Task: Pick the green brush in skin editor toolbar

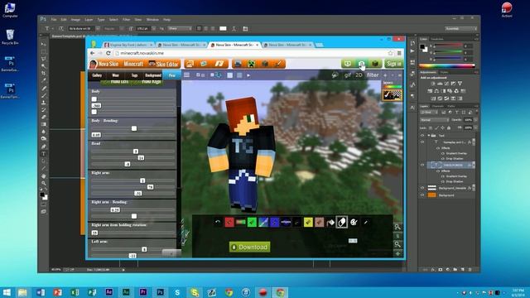Action: pos(252,222)
